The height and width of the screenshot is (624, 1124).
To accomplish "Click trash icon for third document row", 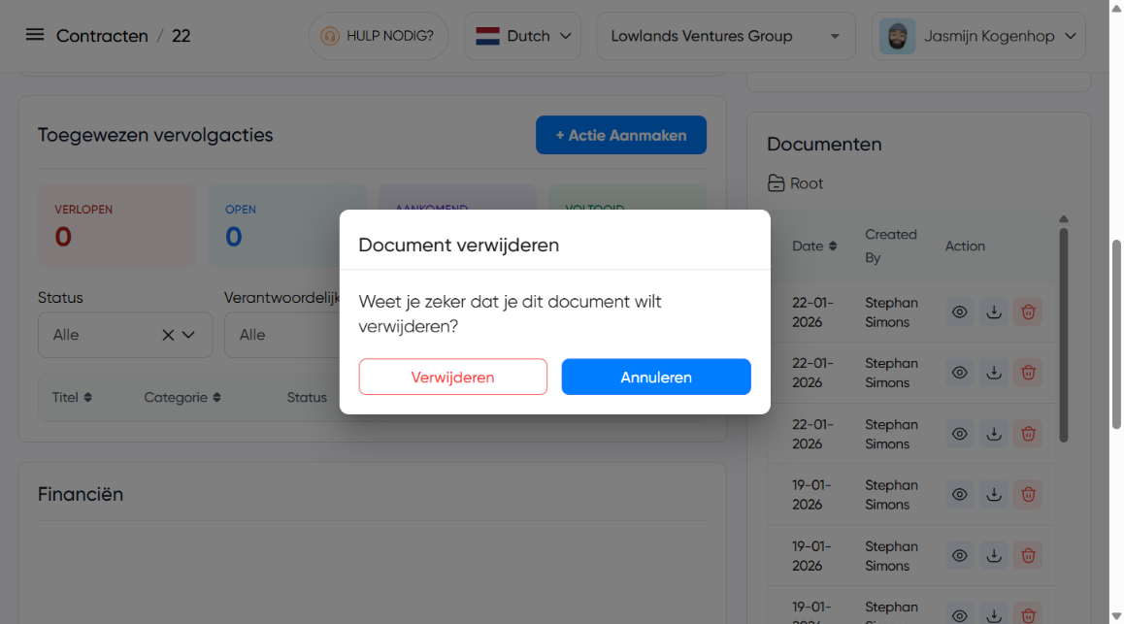I will 1028,434.
